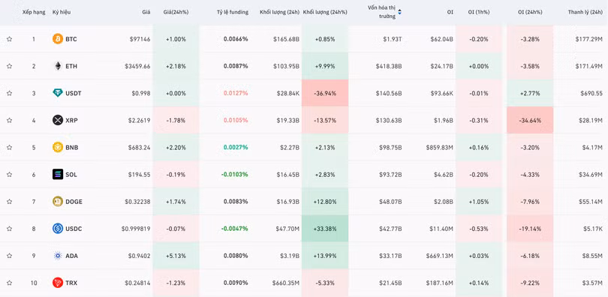Open the DOGE symbol link

74,202
